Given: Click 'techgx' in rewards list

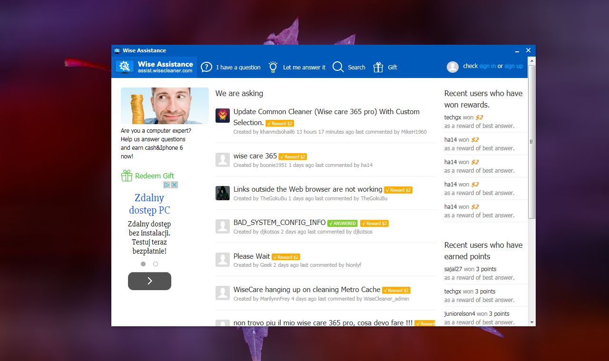Looking at the screenshot, I should point(453,117).
